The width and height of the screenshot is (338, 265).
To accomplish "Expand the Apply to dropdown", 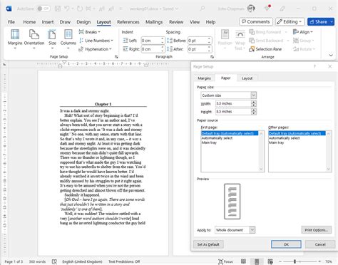I will (252, 230).
